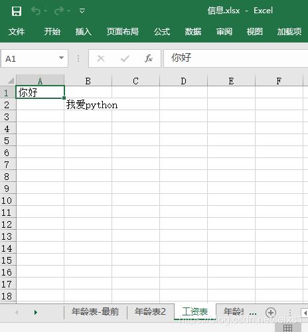The height and width of the screenshot is (332, 308).
Task: Click the next sheet navigation arrow
Action: [x=35, y=313]
